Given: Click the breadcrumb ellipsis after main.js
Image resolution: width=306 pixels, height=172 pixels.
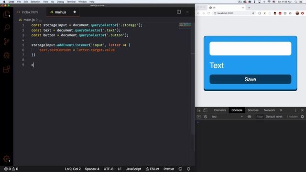Looking at the screenshot, I should click(x=40, y=20).
